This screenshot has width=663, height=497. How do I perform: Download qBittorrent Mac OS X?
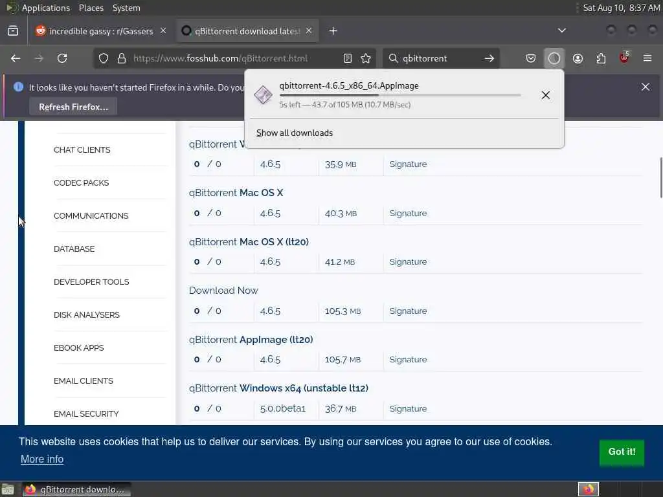point(236,193)
